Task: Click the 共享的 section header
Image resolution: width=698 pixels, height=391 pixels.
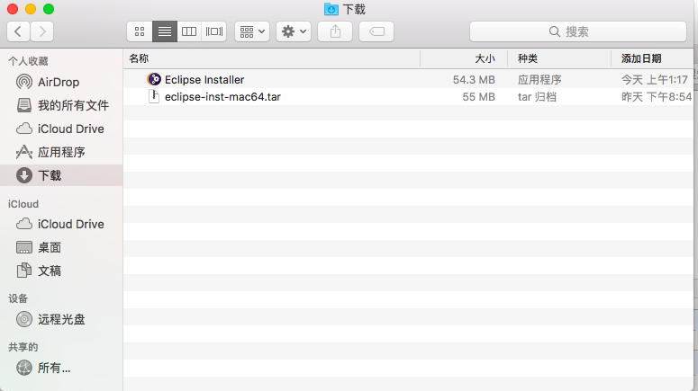Action: [23, 347]
